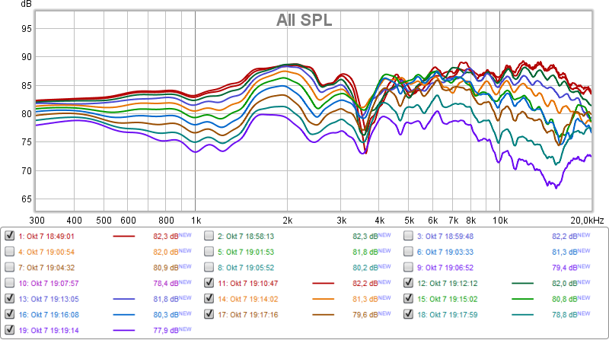609x340 pixels.
Task: Hide trace 11 Okt 7 19:10:47
Action: pyautogui.click(x=209, y=283)
